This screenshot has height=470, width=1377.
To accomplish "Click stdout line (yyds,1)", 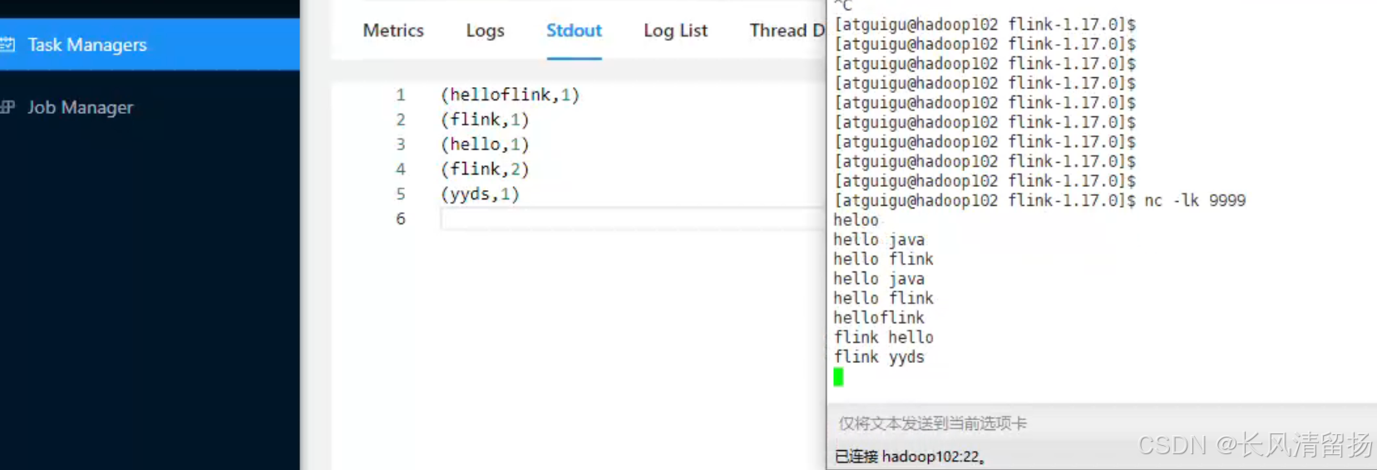I will 480,194.
